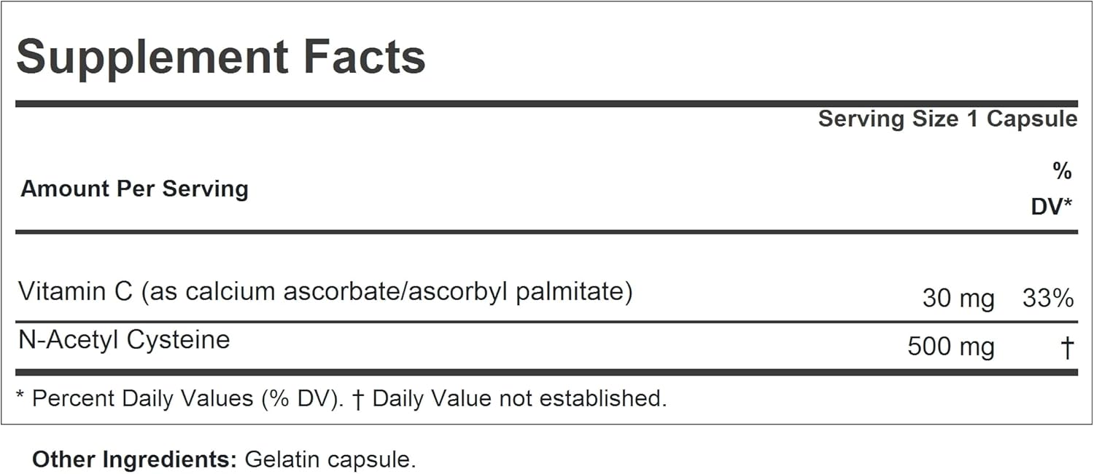Click the word "Capsule" in serving size line
1094x474 pixels.
1031,119
